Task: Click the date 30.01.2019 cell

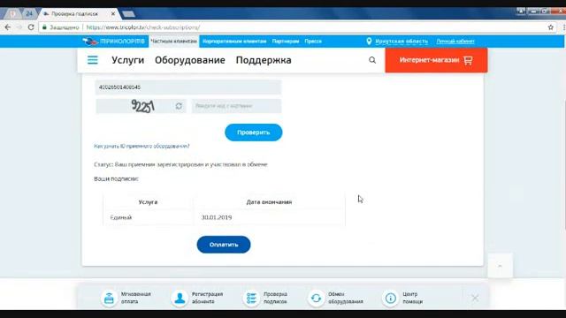Action: tap(269, 217)
